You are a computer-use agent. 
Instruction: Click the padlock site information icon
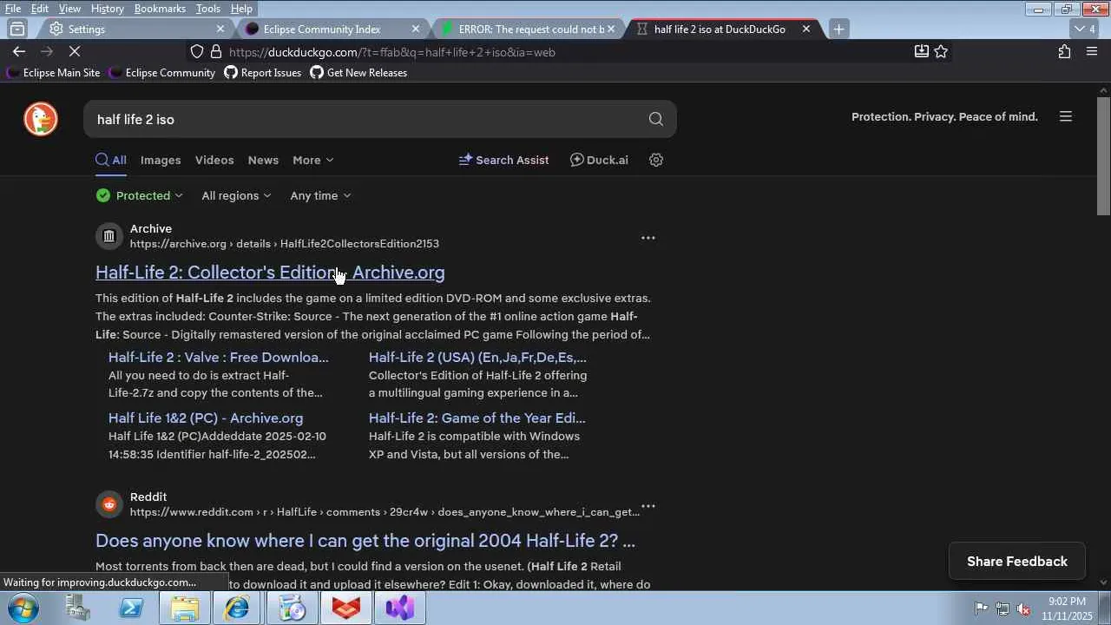[x=216, y=52]
